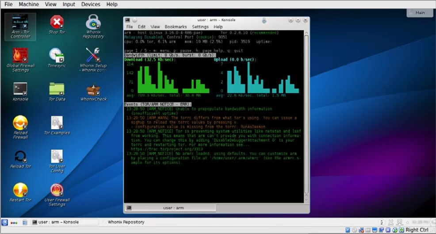Open the Tor User Config file icon
Image resolution: width=436 pixels, height=234 pixels.
point(57,161)
